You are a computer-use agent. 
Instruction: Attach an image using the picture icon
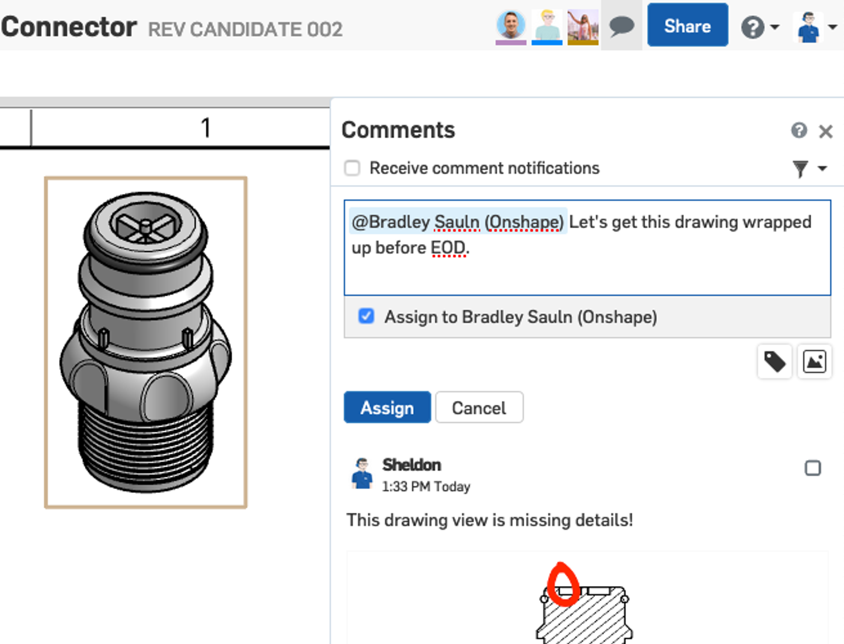click(x=814, y=362)
